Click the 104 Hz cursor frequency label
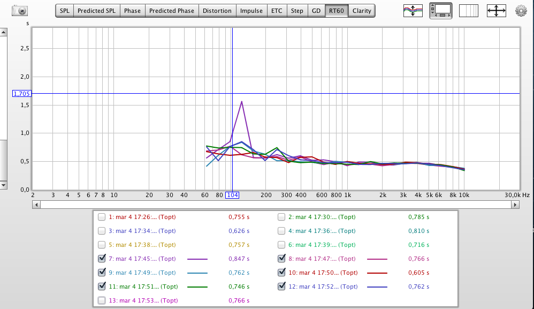This screenshot has width=534, height=309. click(x=232, y=195)
